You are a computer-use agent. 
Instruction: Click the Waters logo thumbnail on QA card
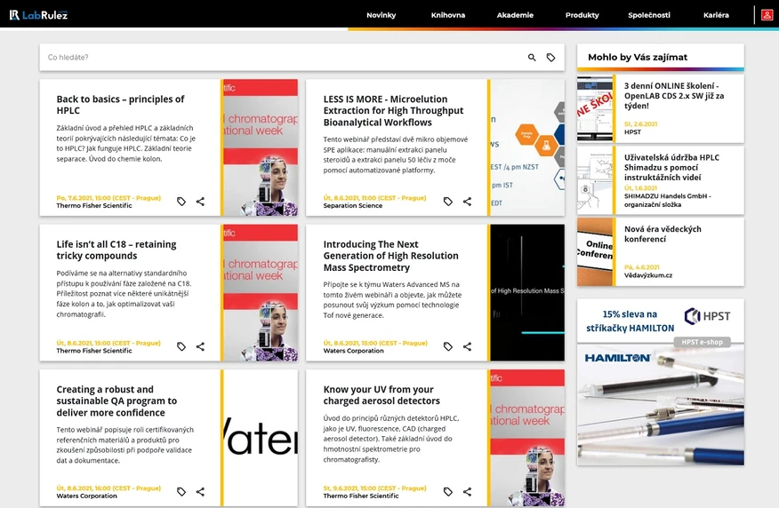click(x=261, y=438)
